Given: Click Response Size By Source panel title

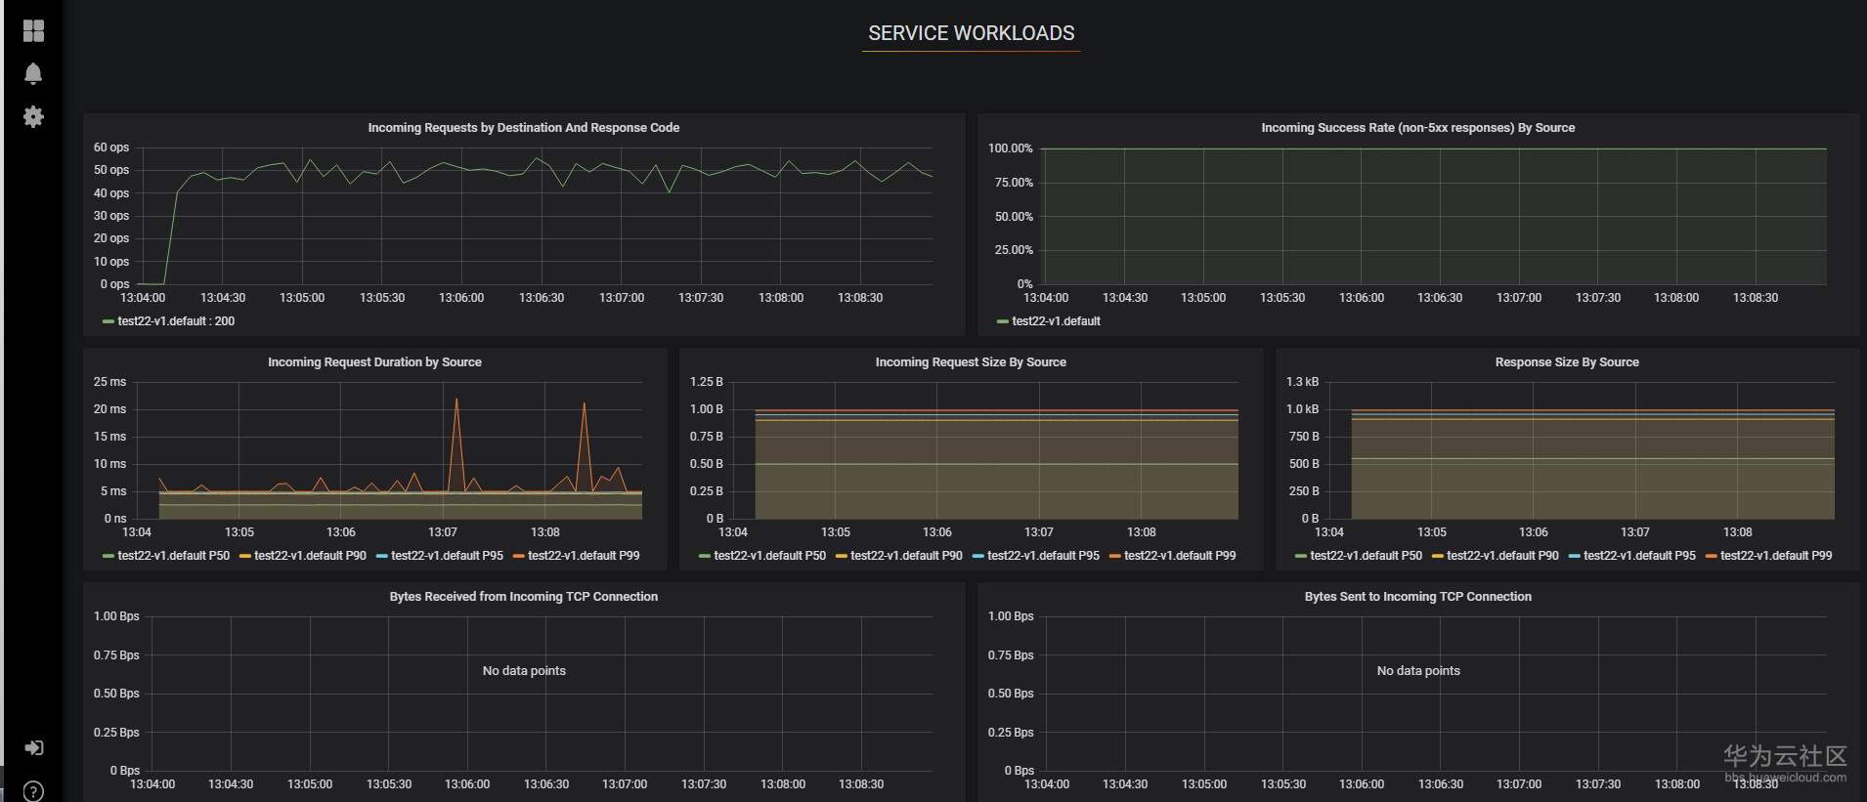Looking at the screenshot, I should pos(1566,362).
